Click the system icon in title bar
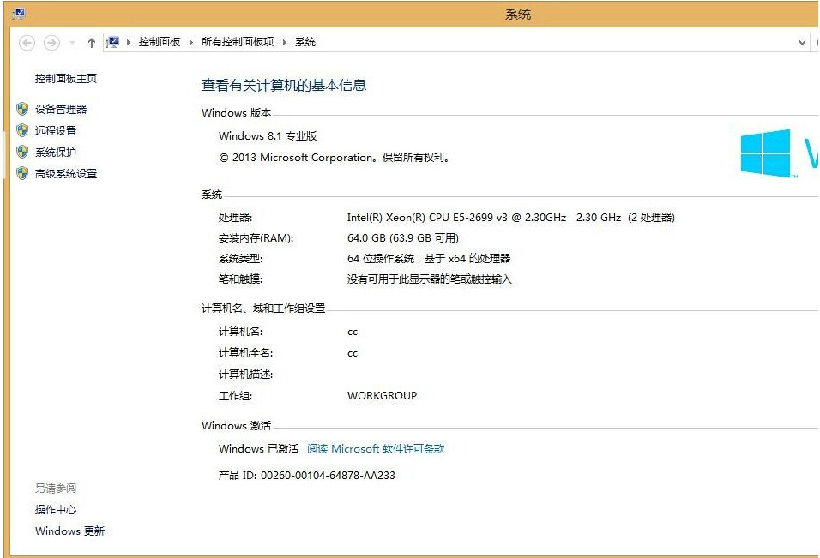This screenshot has width=820, height=558. (19, 14)
